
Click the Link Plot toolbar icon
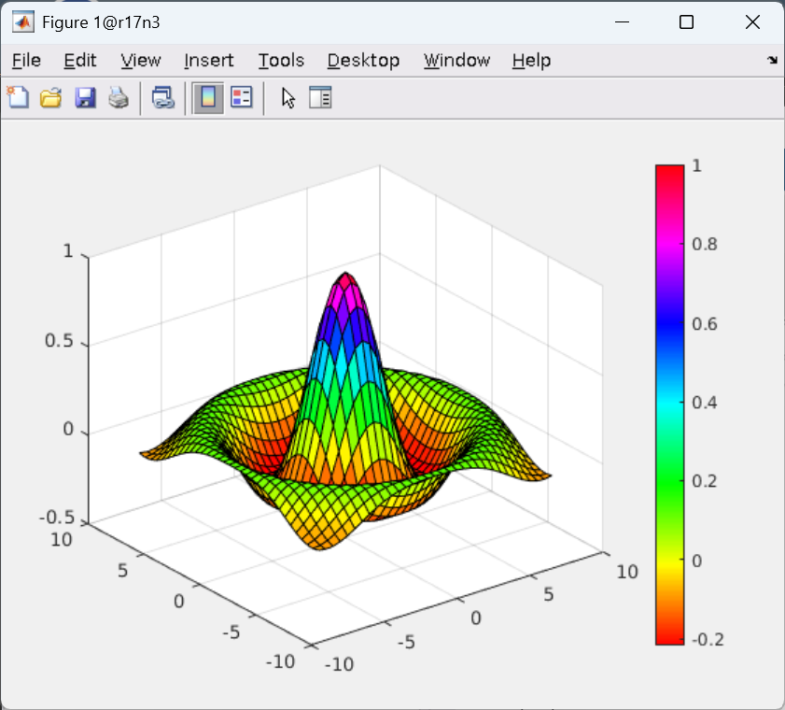coord(163,97)
